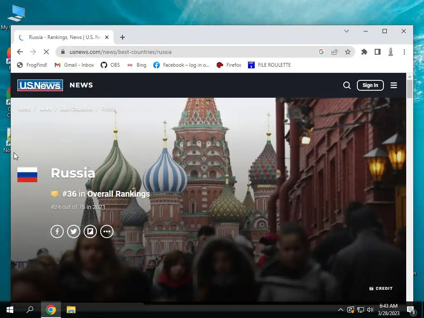
Task: Open the notification center icon
Action: (x=411, y=310)
